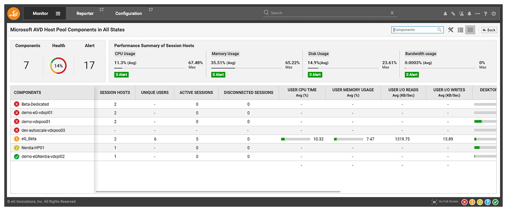Click the green normal check icon in footer

pos(495,202)
